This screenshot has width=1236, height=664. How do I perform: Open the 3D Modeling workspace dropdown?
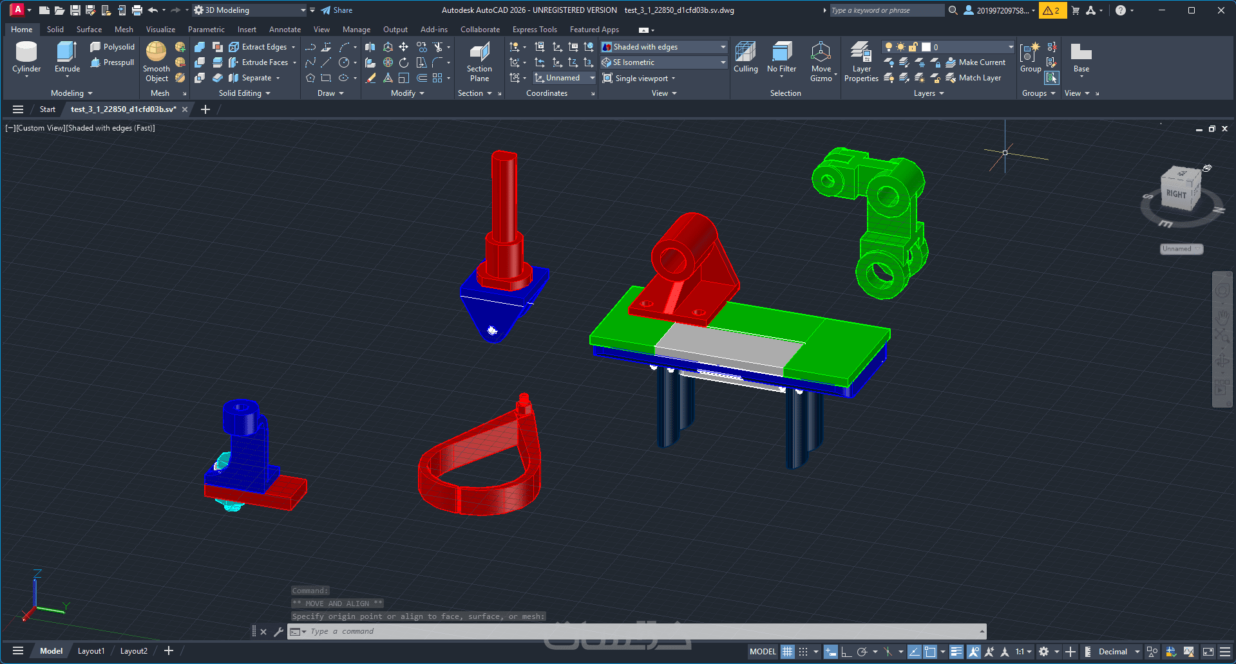point(250,10)
